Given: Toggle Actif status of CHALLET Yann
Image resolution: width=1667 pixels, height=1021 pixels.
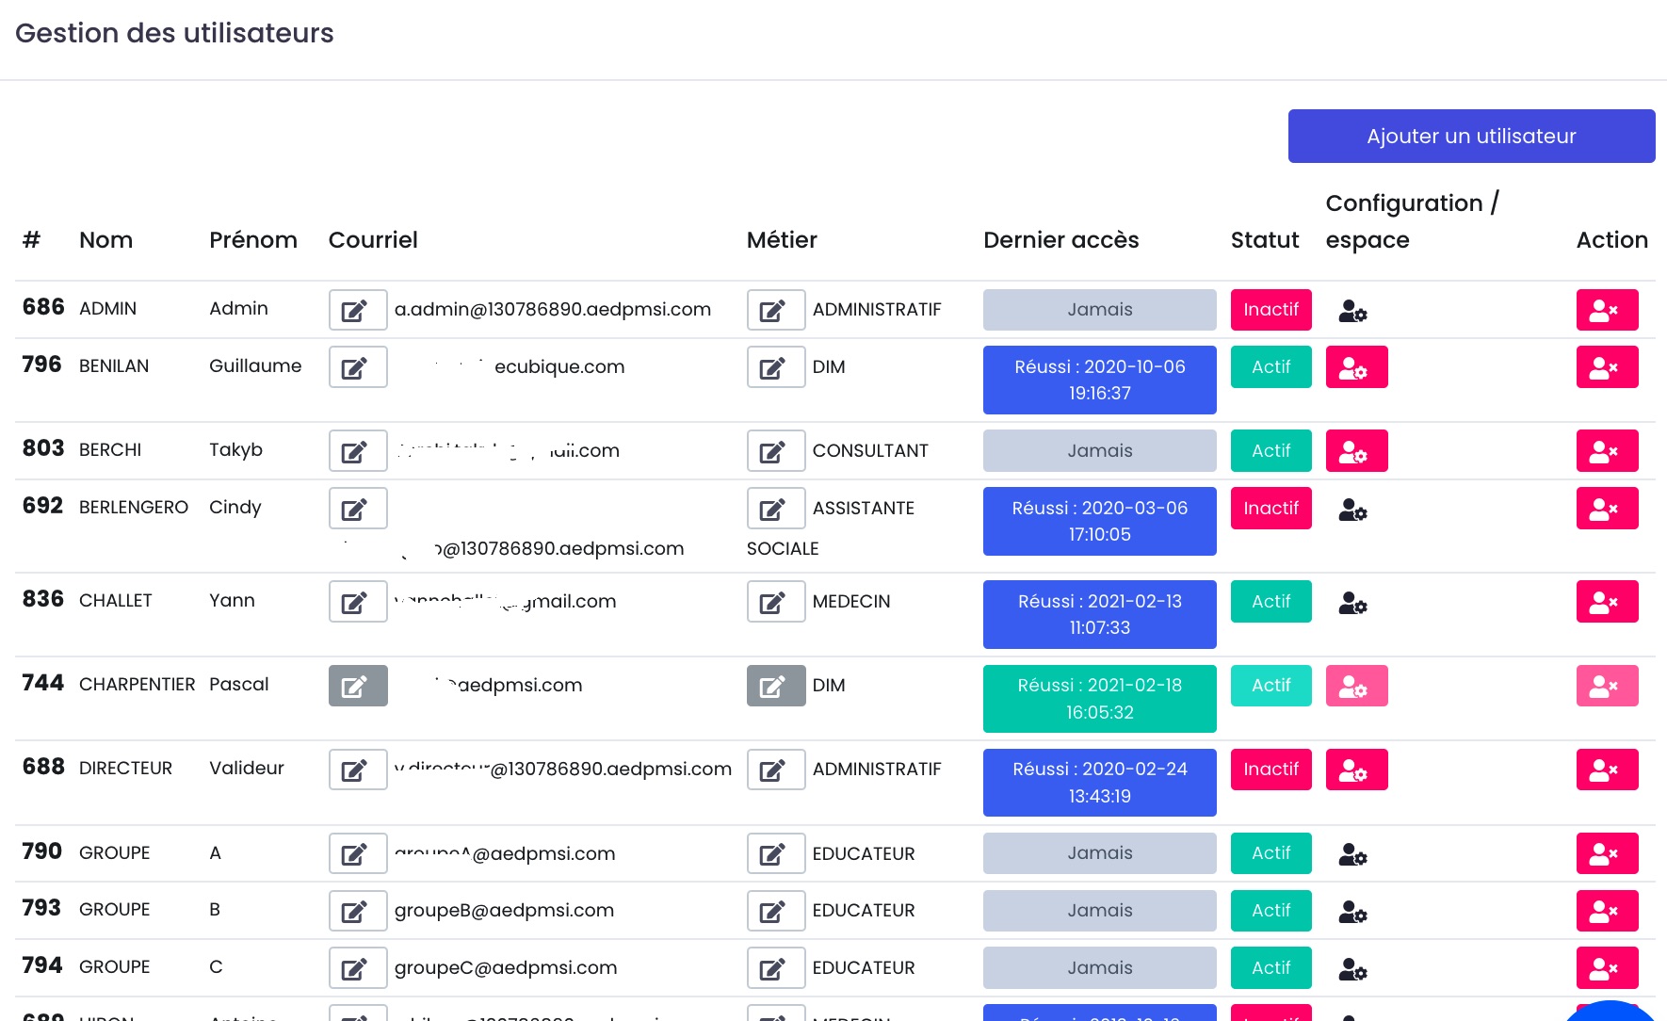Looking at the screenshot, I should click(x=1270, y=602).
